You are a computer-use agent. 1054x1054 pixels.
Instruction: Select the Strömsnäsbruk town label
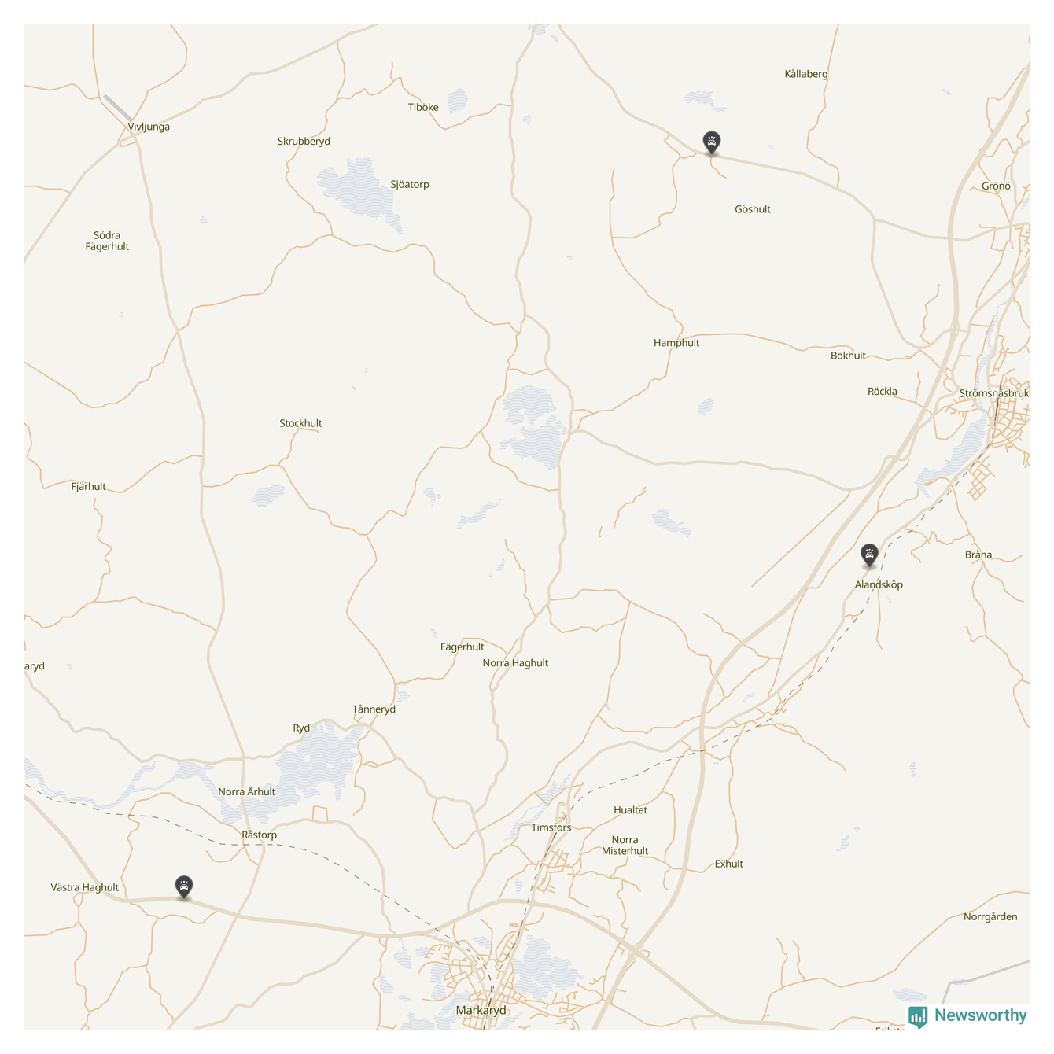pyautogui.click(x=994, y=393)
